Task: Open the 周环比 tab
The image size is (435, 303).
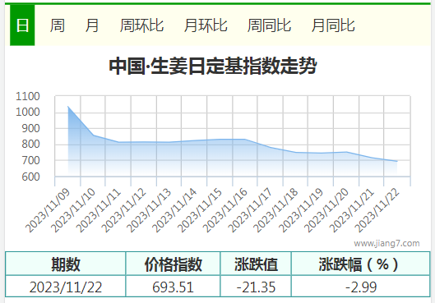Action: pos(141,25)
